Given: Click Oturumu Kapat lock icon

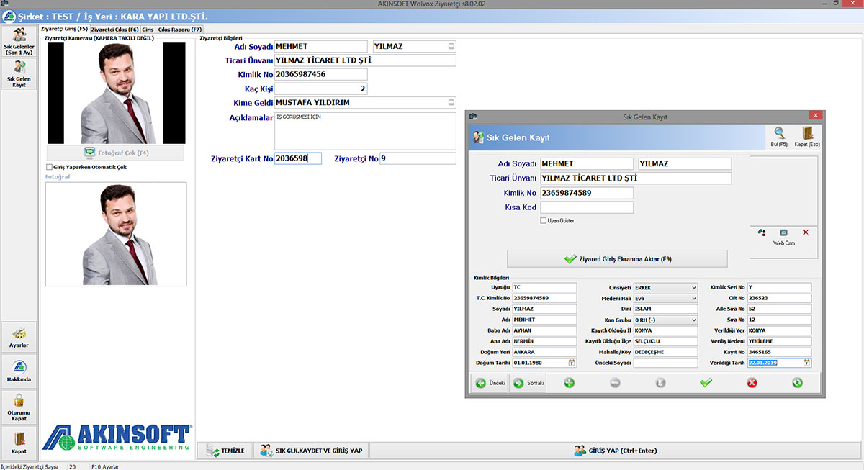Looking at the screenshot, I should 19,407.
